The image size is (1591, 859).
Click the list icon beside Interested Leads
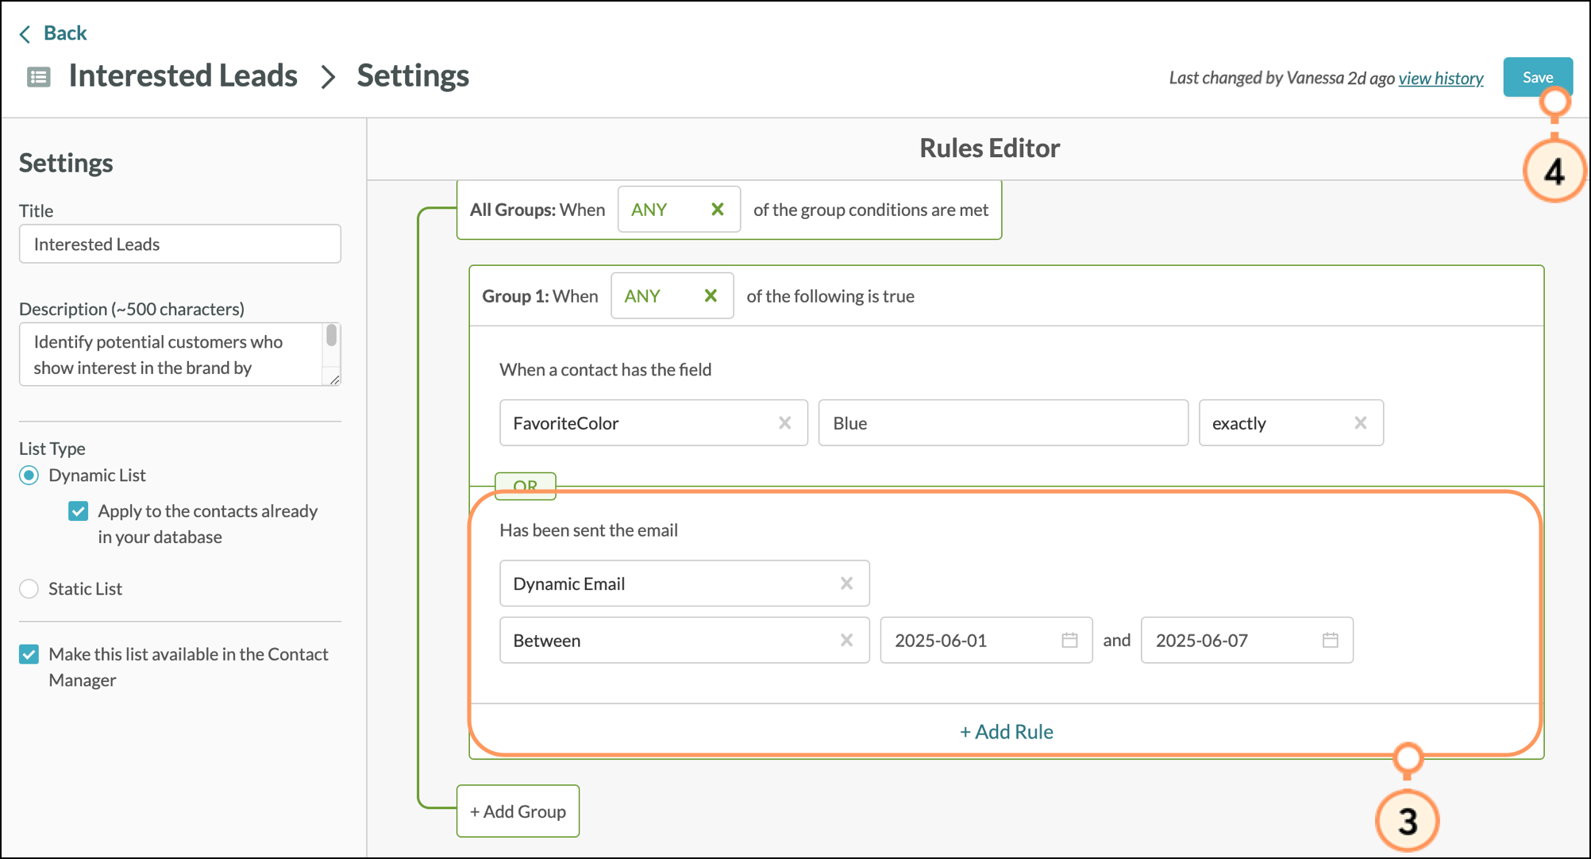pyautogui.click(x=39, y=77)
